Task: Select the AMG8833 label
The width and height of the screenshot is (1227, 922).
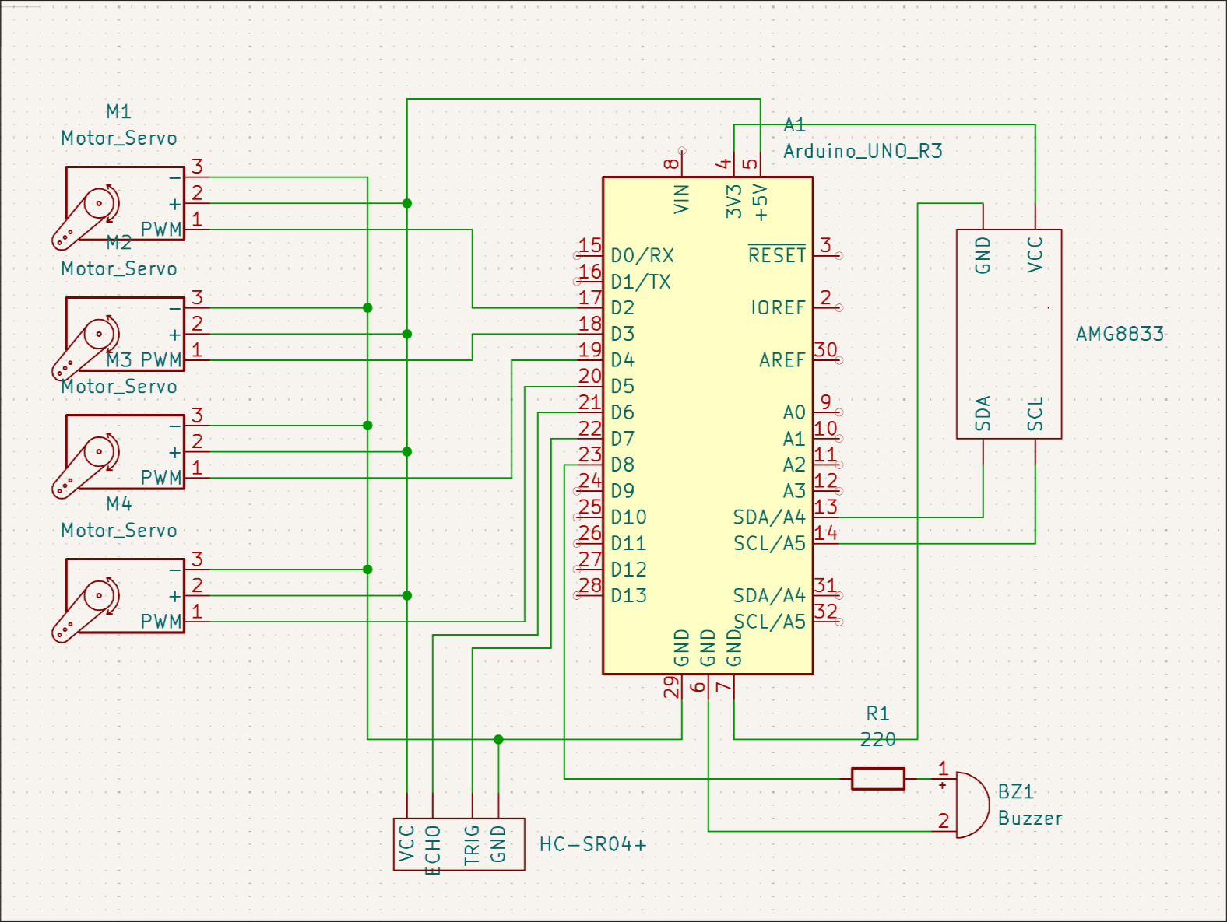Action: pos(1120,335)
